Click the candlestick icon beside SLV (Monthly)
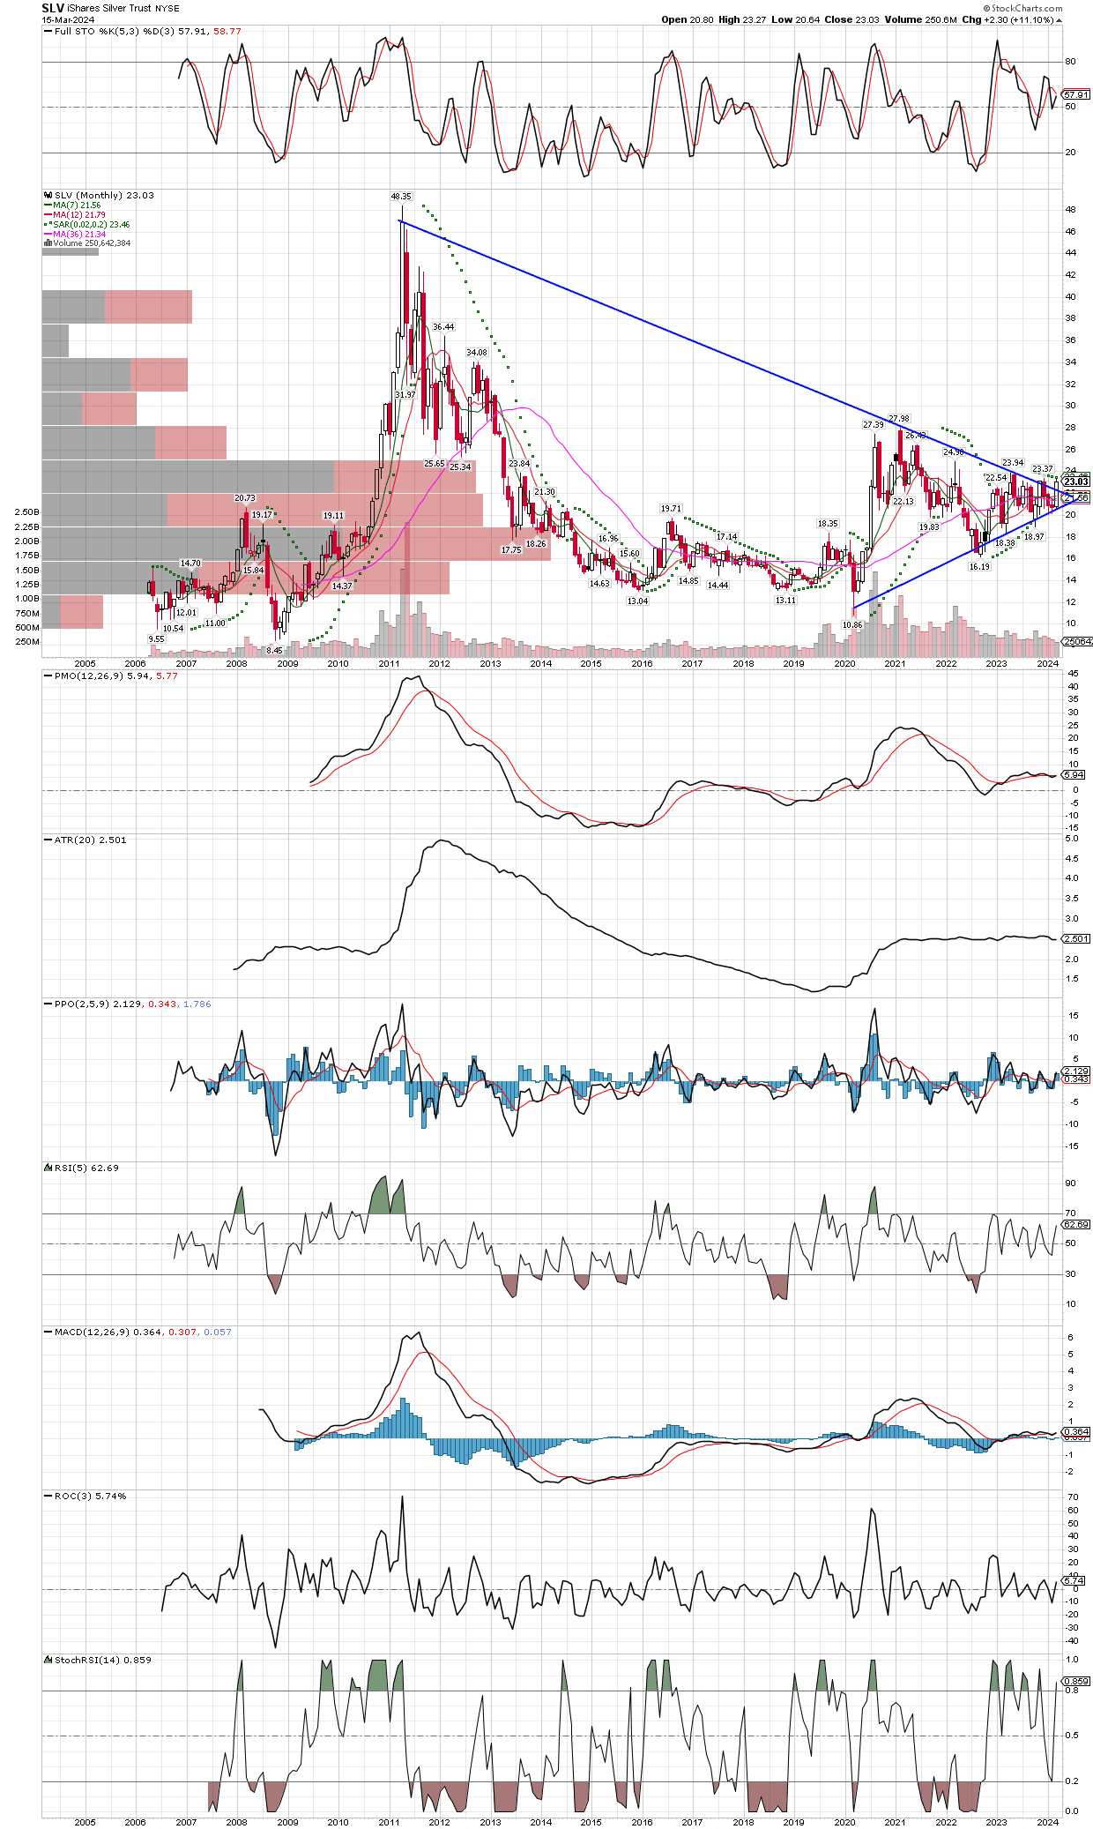Viewport: 1093px width, 1829px height. (48, 195)
